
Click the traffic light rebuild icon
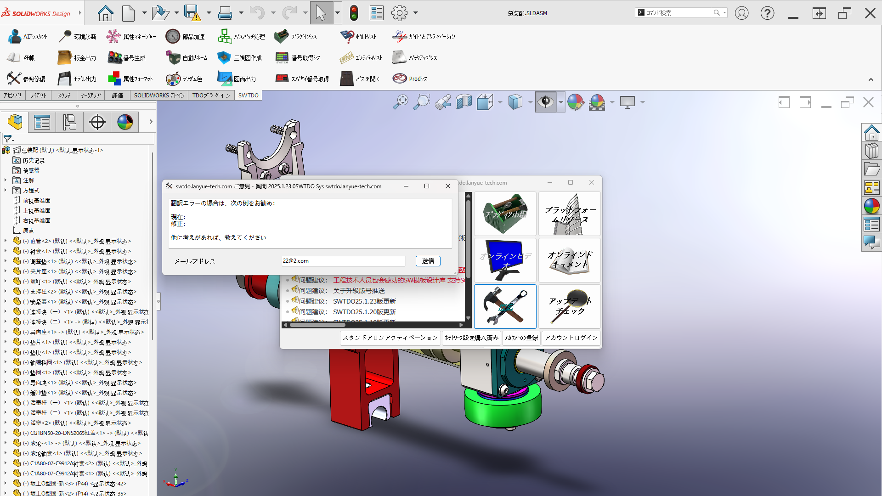[x=354, y=13]
